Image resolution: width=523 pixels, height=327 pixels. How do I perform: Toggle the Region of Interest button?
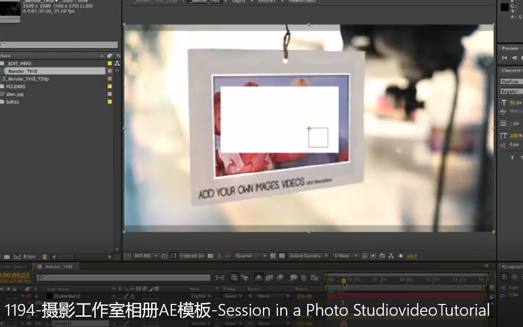(x=273, y=256)
